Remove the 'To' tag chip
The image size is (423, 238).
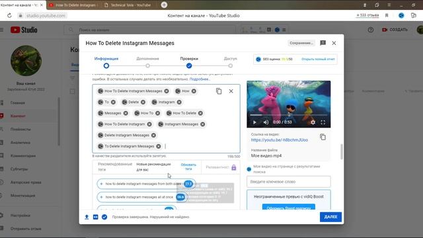[x=113, y=102]
